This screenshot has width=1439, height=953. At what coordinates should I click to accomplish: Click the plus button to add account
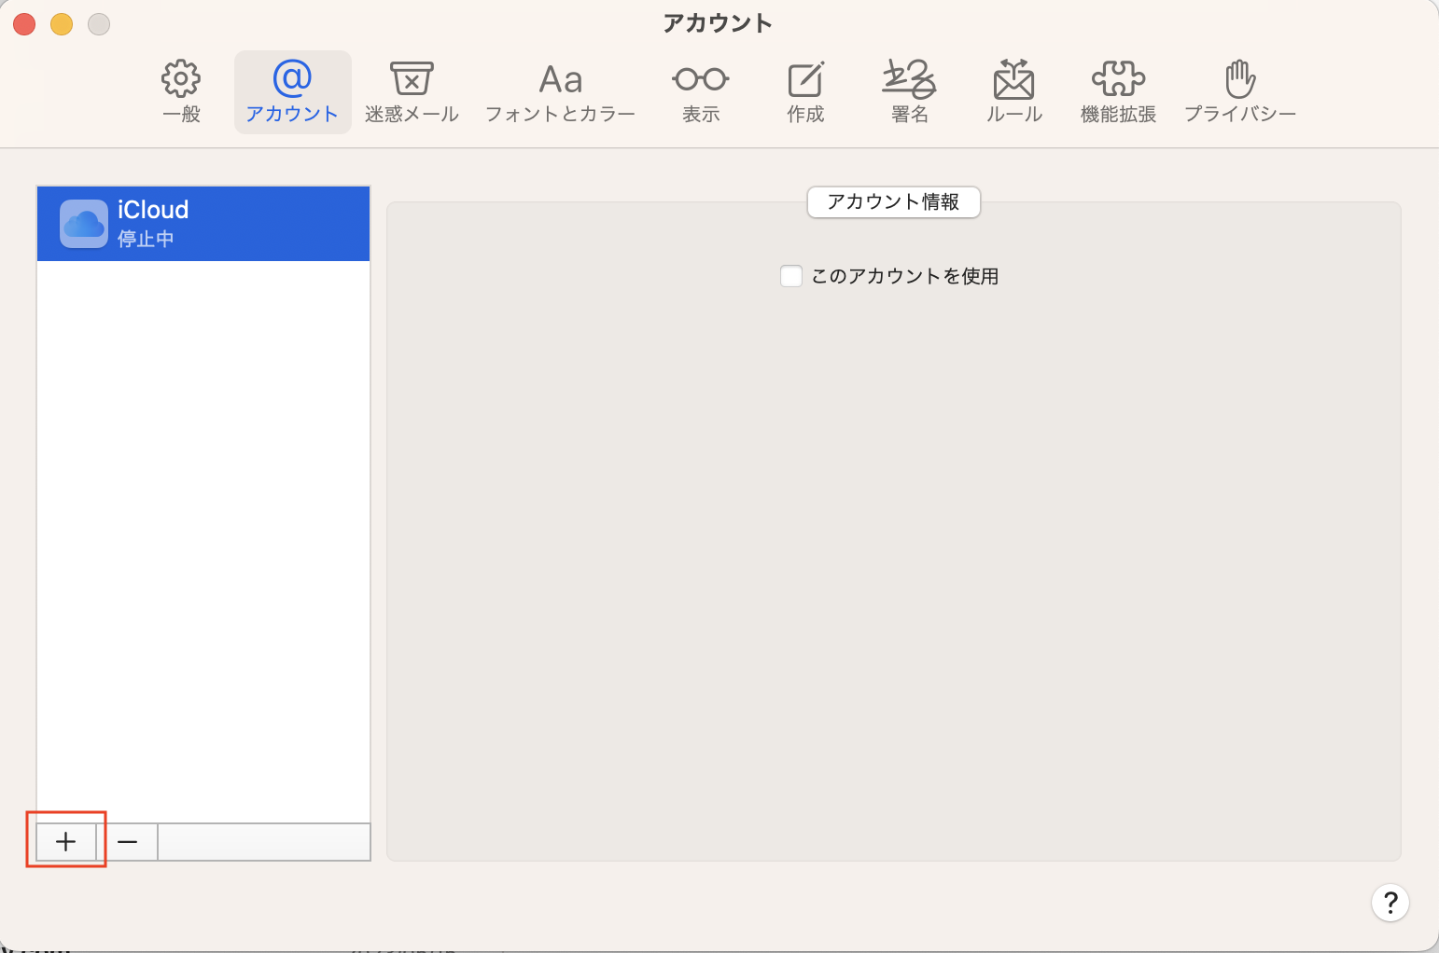pos(66,842)
